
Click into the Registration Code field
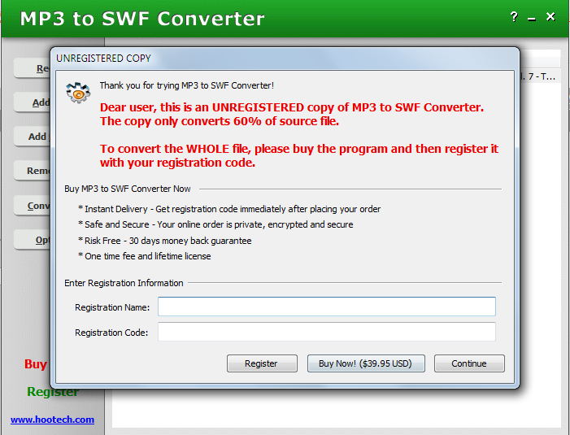326,332
